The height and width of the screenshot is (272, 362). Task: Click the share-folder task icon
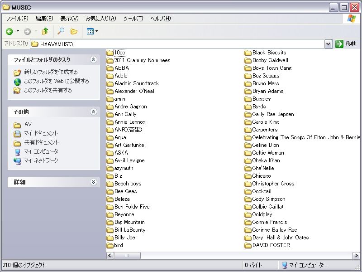[x=17, y=91]
